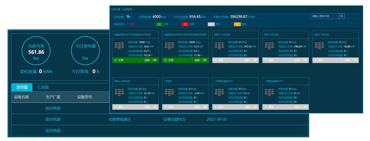
Task: Click the solar panel icon of BWG-11#光伏
Action: coord(219,45)
